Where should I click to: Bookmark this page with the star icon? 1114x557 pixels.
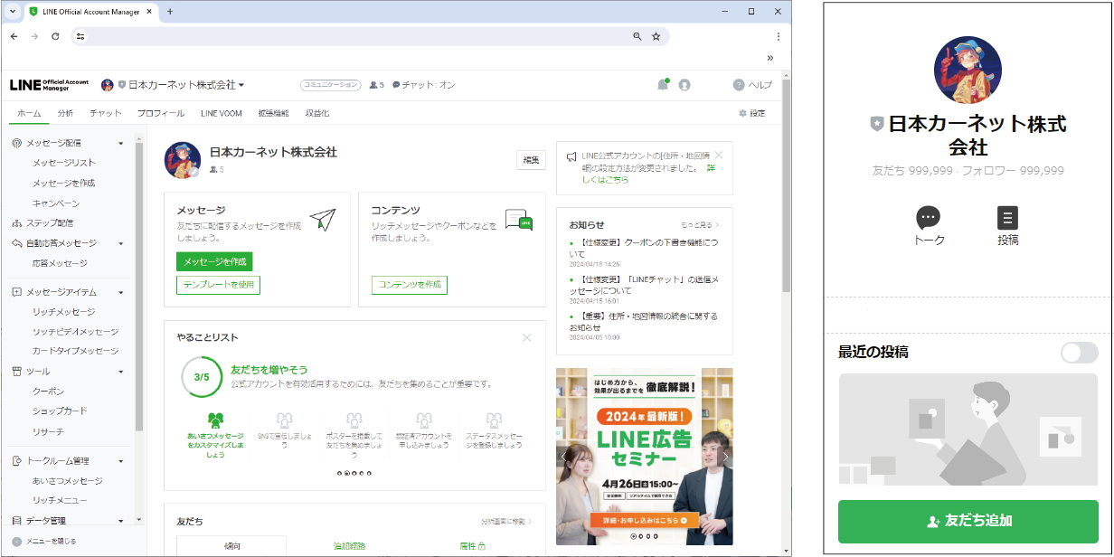(x=656, y=36)
